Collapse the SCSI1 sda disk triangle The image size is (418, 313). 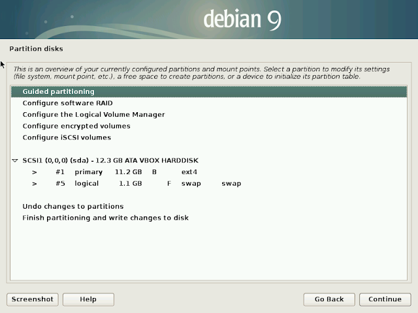pos(15,160)
